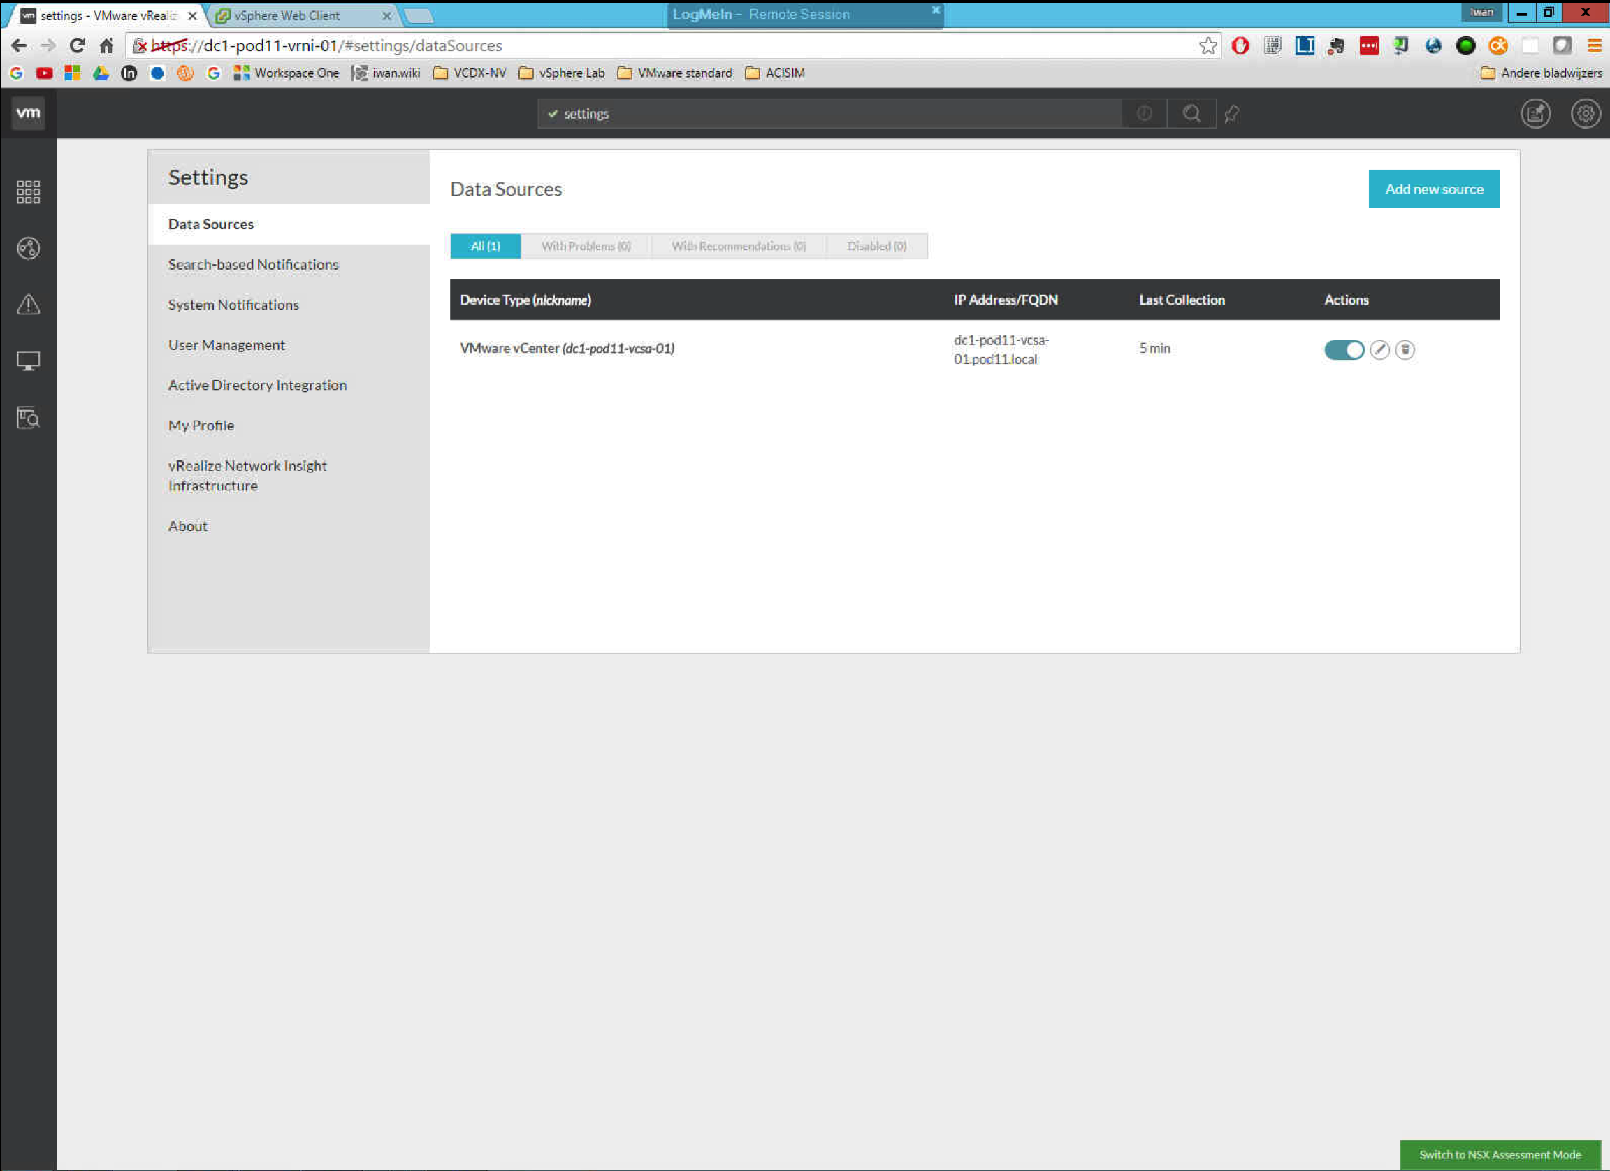Viewport: 1610px width, 1171px height.
Task: Select the With Problems (0) tab
Action: coord(586,246)
